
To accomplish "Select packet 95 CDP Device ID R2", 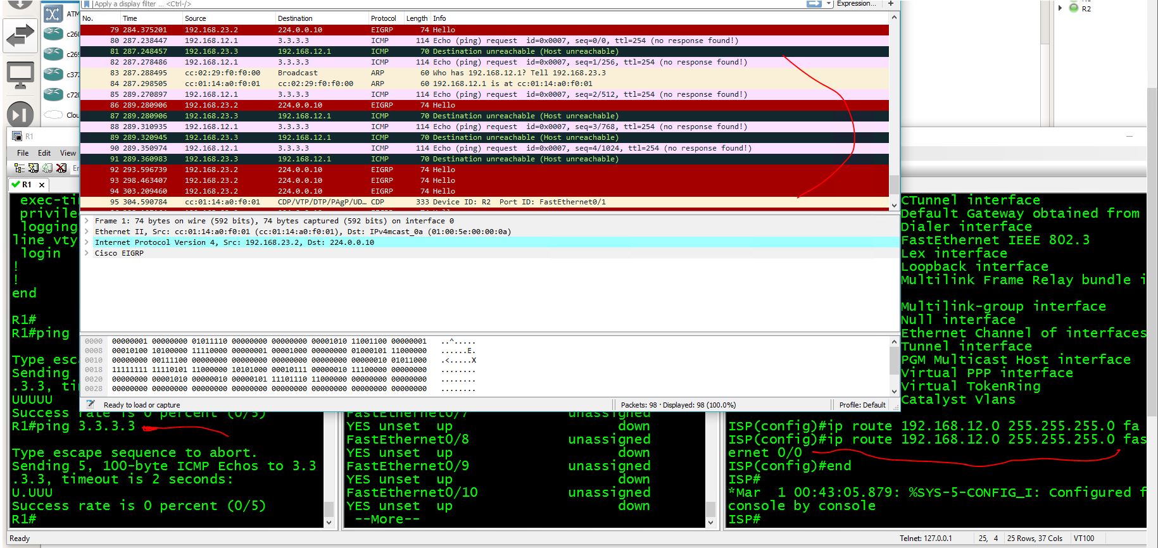I will coord(484,202).
